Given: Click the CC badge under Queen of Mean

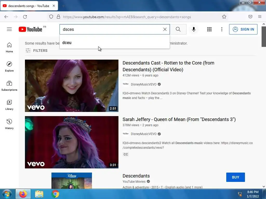Looking at the screenshot, I should coord(126,154).
